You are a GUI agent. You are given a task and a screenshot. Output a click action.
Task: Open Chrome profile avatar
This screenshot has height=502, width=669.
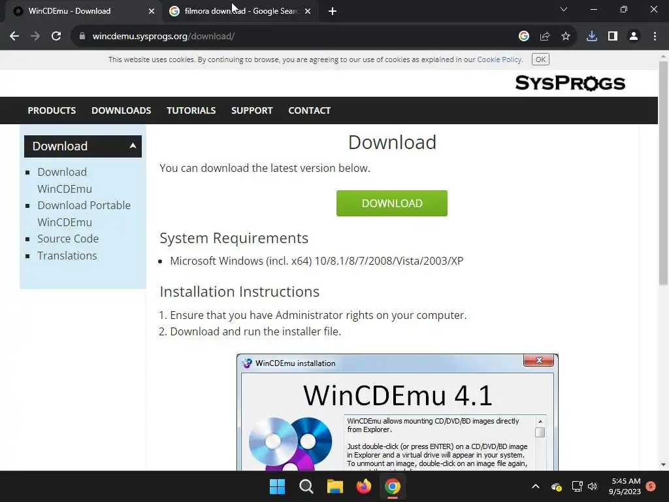634,37
